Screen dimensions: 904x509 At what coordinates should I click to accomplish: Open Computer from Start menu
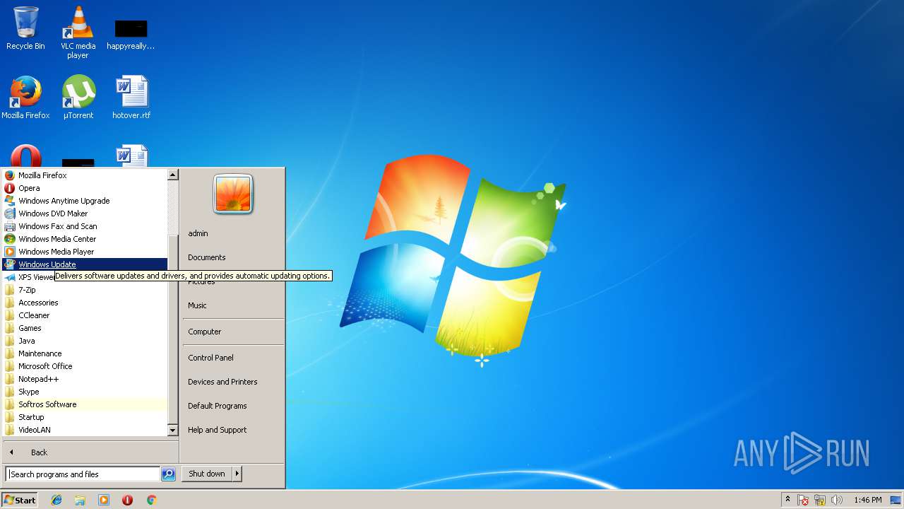click(x=233, y=332)
